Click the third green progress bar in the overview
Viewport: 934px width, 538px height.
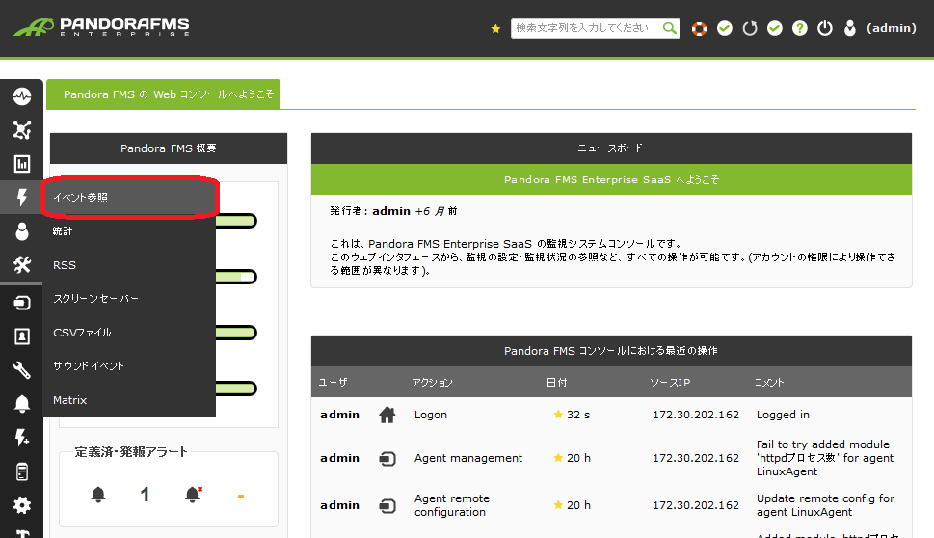[236, 333]
